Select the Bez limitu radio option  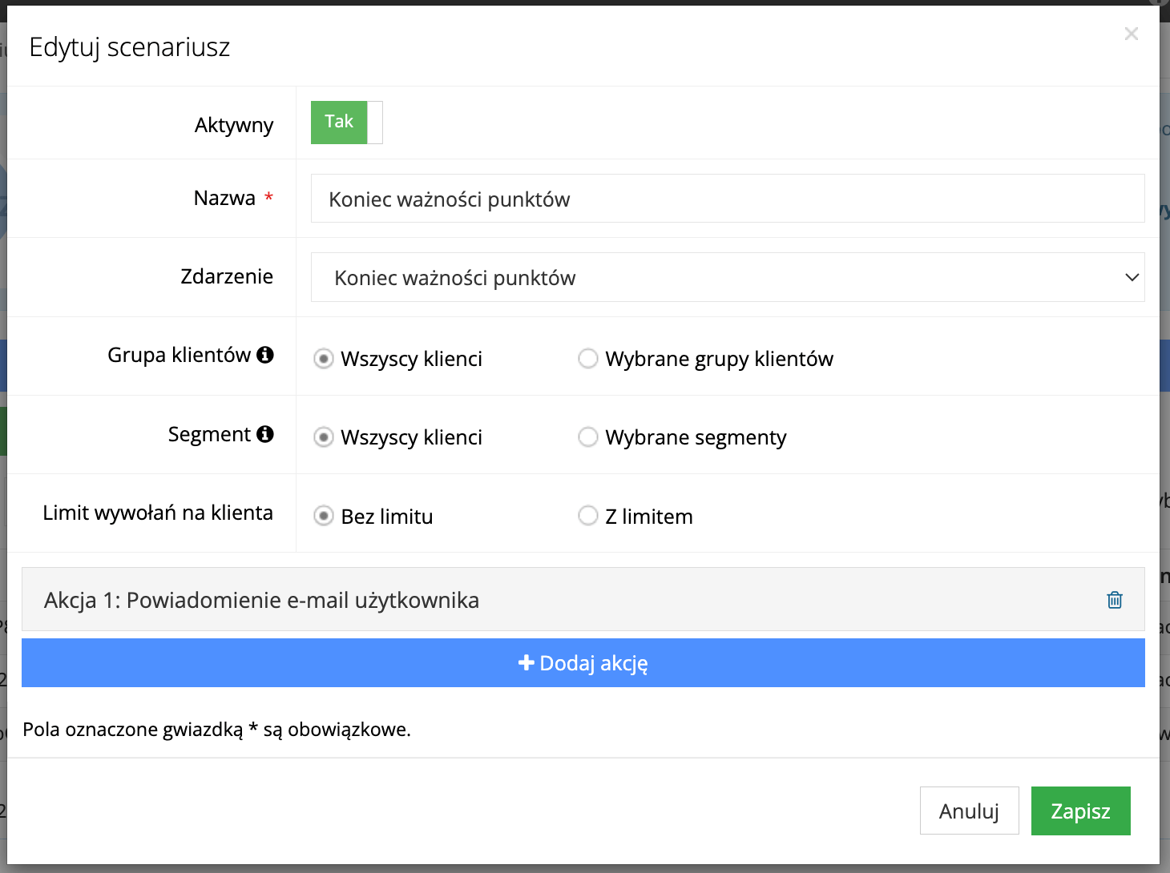[323, 516]
